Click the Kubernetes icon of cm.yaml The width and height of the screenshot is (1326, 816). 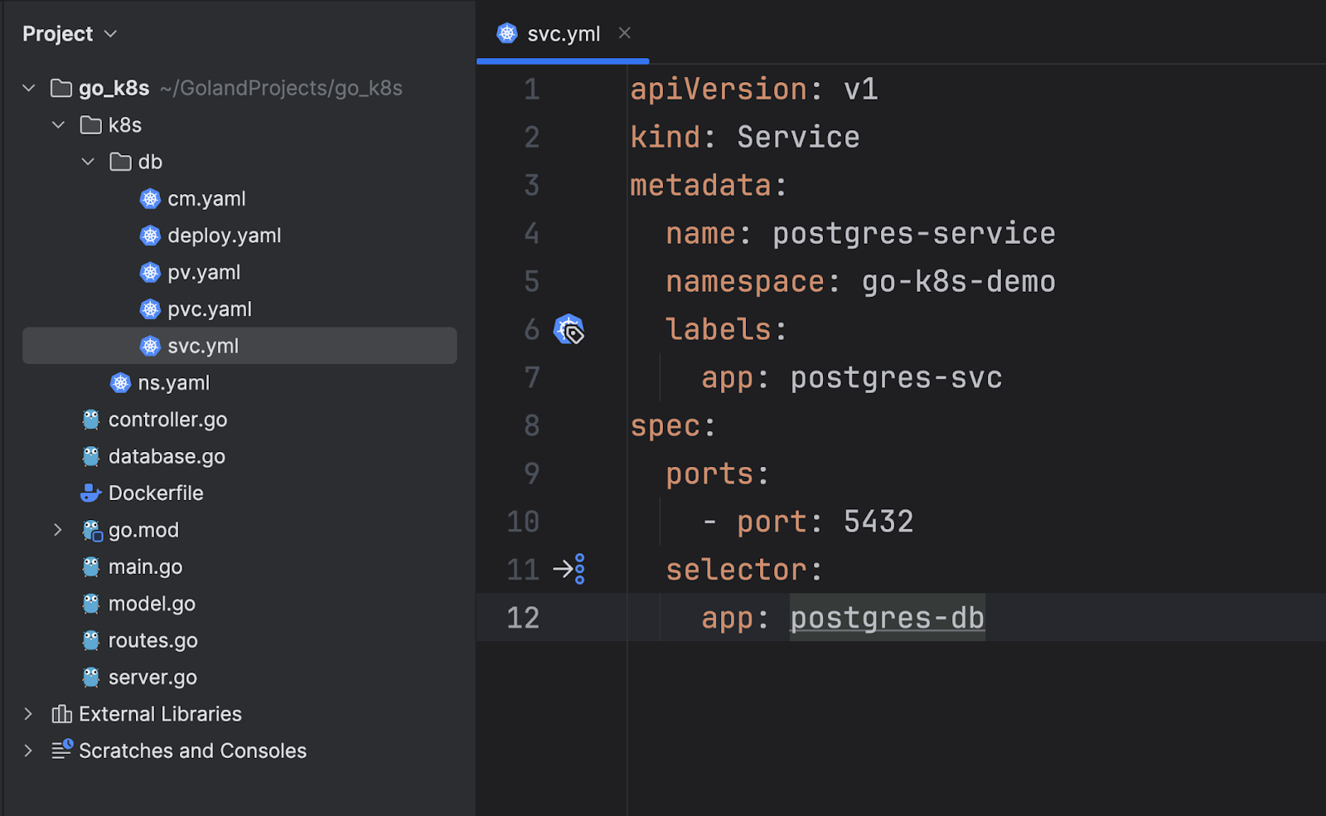pyautogui.click(x=150, y=199)
